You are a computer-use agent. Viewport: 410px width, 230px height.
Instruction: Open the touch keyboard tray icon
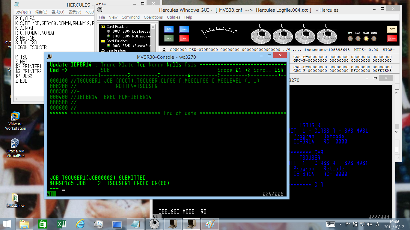pyautogui.click(x=331, y=224)
